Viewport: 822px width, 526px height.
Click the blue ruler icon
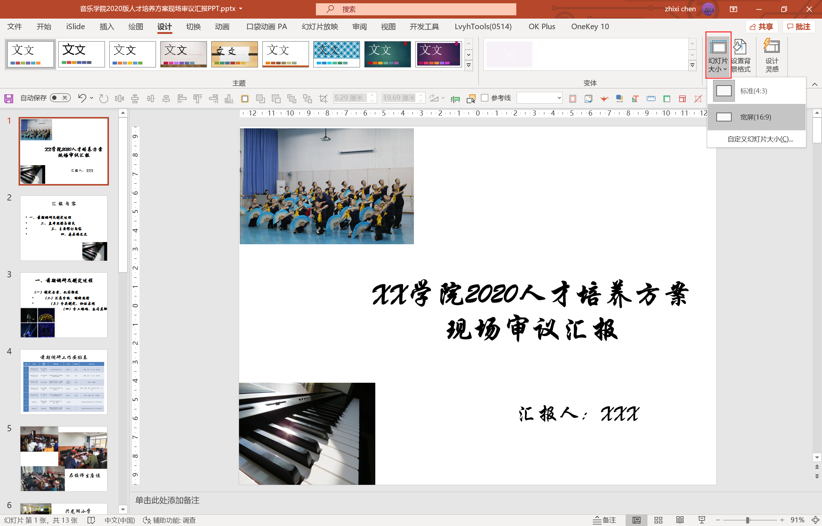pyautogui.click(x=651, y=98)
